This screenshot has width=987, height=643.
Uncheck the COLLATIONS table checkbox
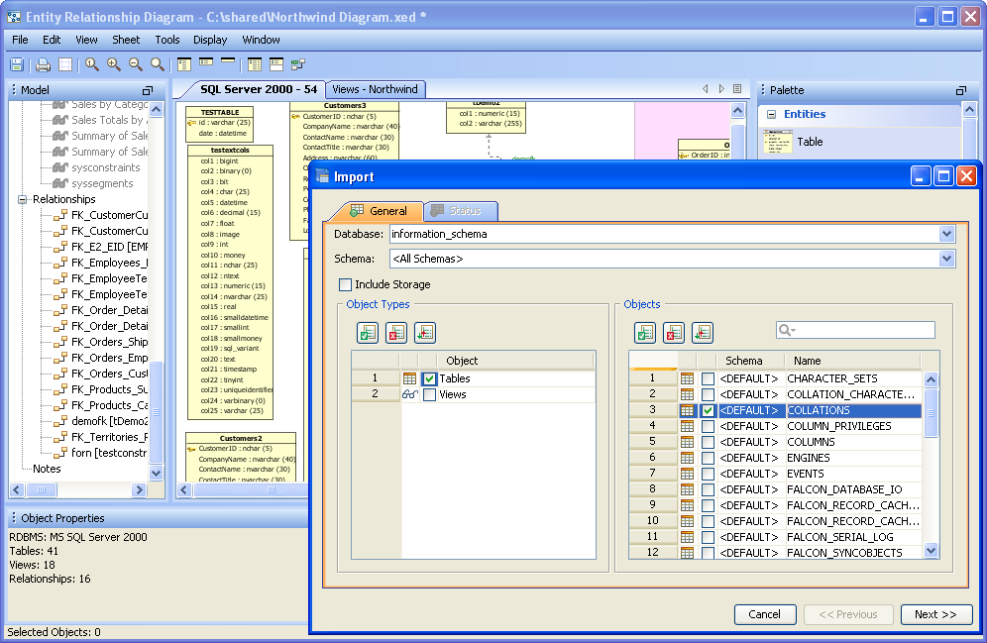coord(709,410)
